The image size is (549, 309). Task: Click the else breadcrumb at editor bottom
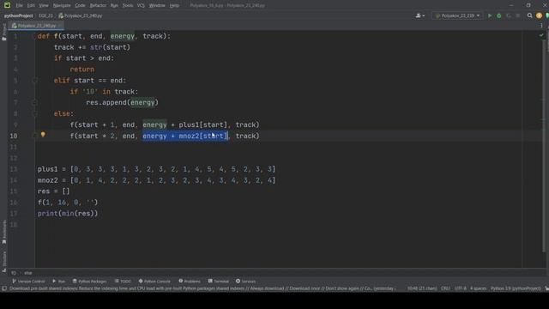tap(28, 273)
